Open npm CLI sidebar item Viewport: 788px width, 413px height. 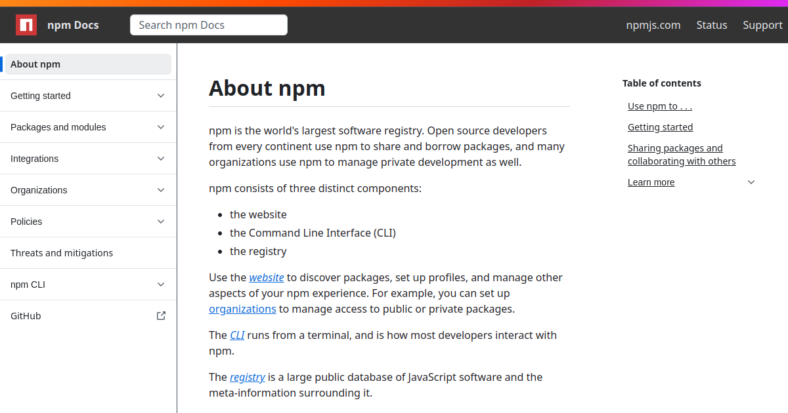[88, 285]
